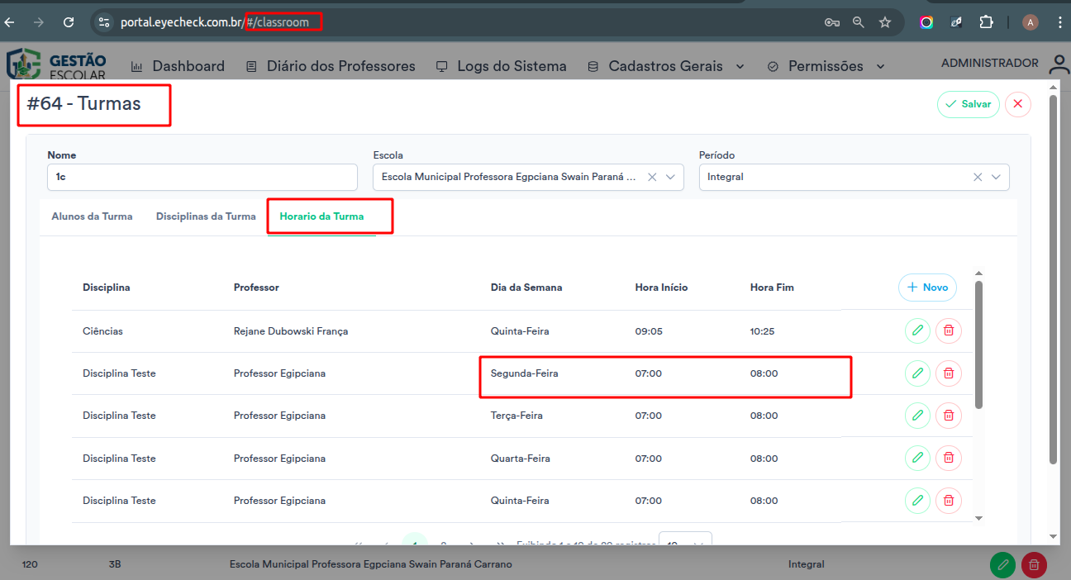The image size is (1071, 580).
Task: Add a new schedule with Novo
Action: click(x=927, y=288)
